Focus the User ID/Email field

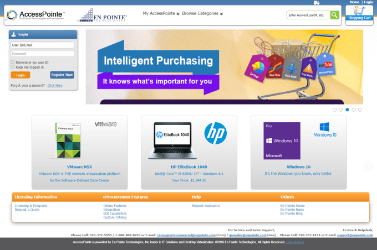[x=42, y=45]
